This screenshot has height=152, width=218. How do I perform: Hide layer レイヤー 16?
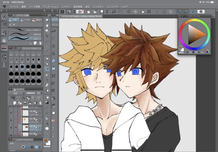[11, 113]
